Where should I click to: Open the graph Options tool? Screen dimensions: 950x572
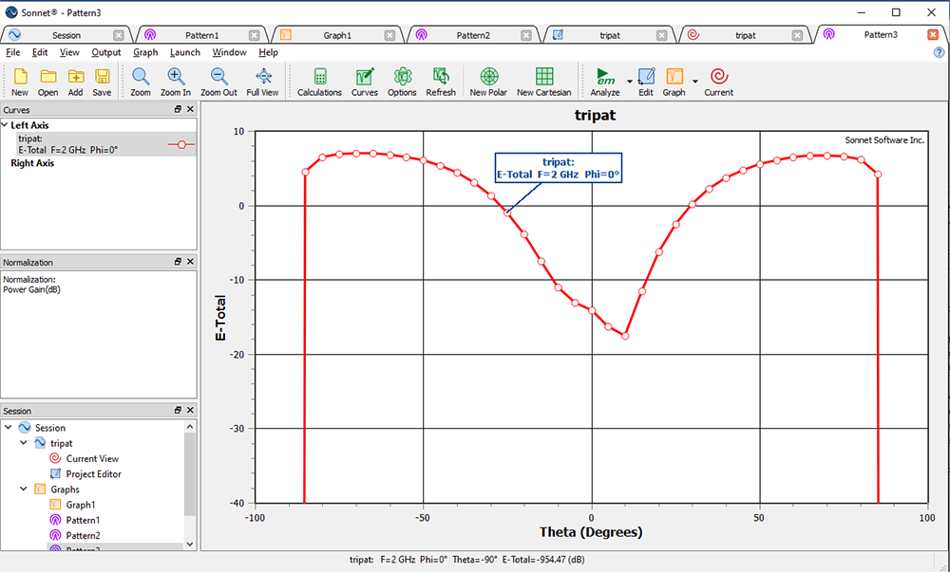click(x=402, y=82)
